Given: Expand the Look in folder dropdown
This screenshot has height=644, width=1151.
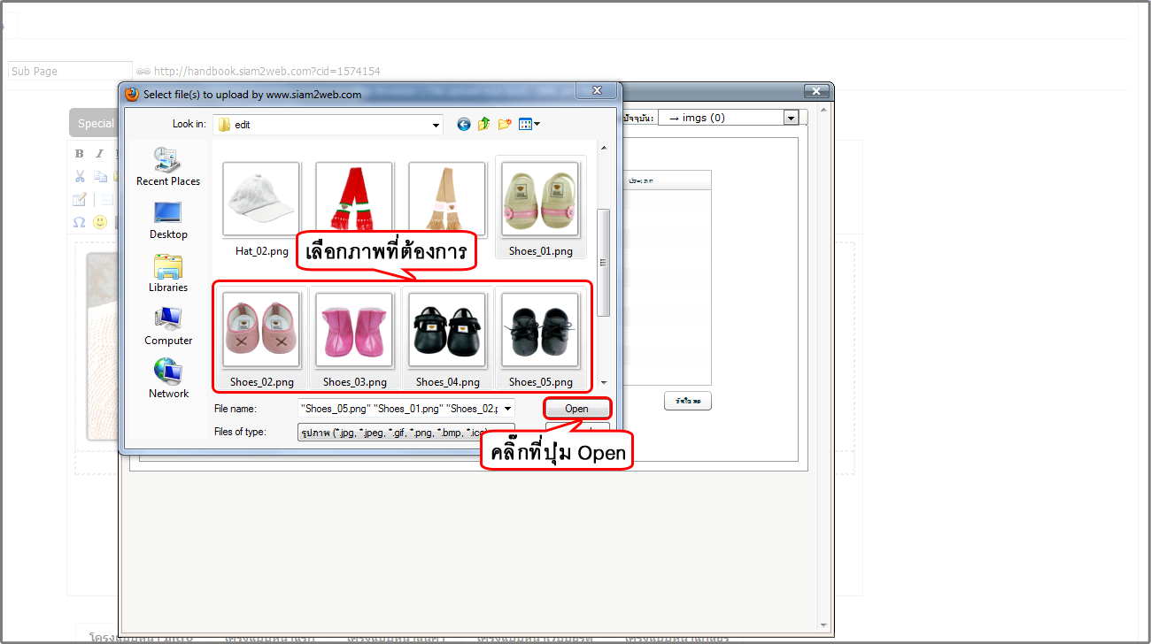Looking at the screenshot, I should (x=436, y=125).
